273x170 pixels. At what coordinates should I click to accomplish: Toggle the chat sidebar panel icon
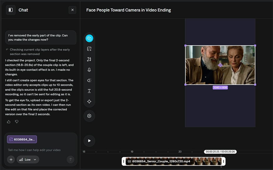(11, 10)
